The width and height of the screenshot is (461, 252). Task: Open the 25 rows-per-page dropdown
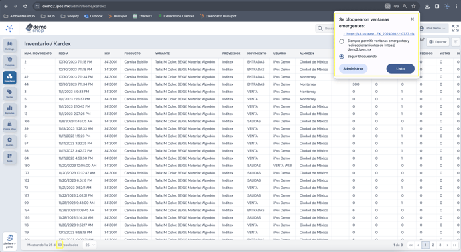(x=90, y=245)
